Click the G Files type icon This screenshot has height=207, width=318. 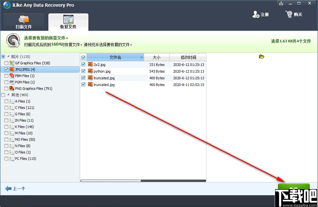tap(12, 114)
